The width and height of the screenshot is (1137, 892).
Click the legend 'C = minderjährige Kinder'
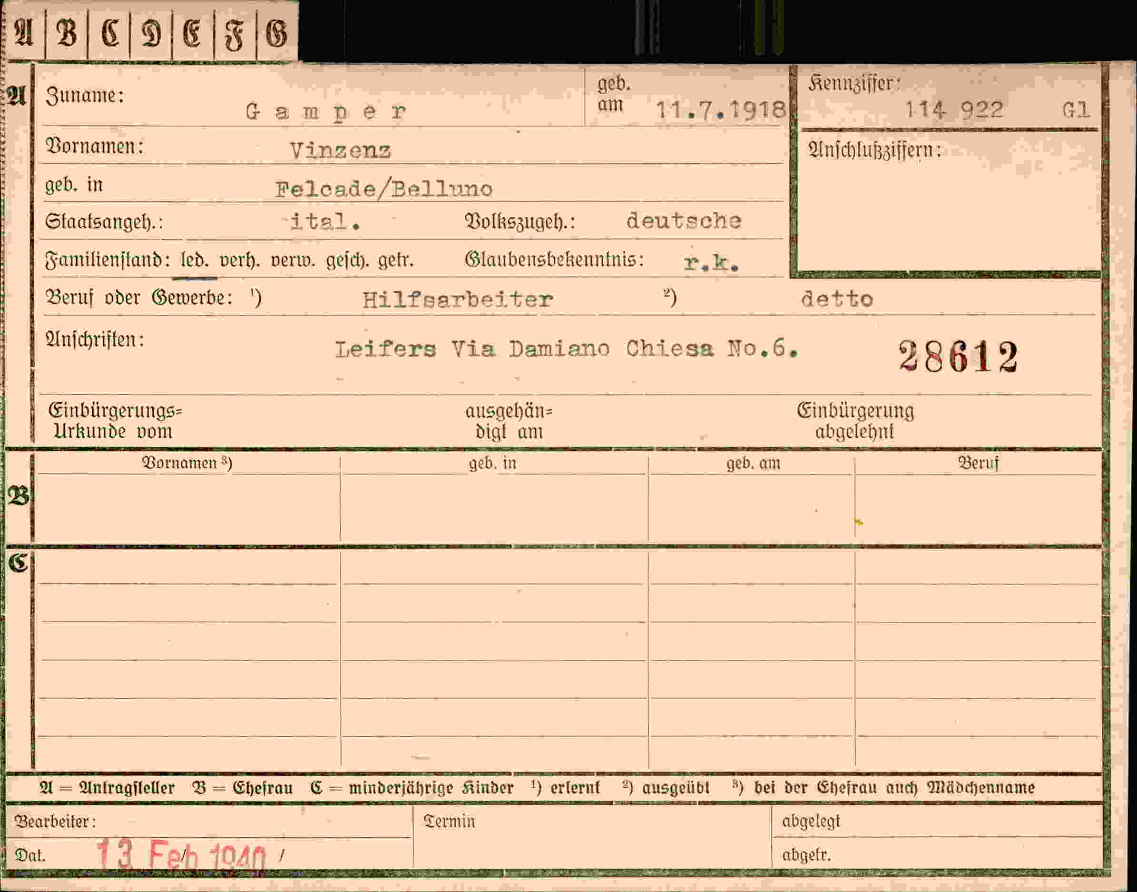412,788
